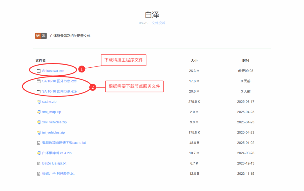Open the BaiZe lua api.txt file
Viewport: 304px width, 191px height.
(x=54, y=163)
